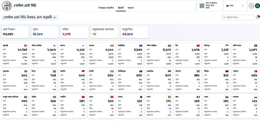Click the Hong Kong flag icon
The height and width of the screenshot is (121, 260).
click(x=112, y=97)
